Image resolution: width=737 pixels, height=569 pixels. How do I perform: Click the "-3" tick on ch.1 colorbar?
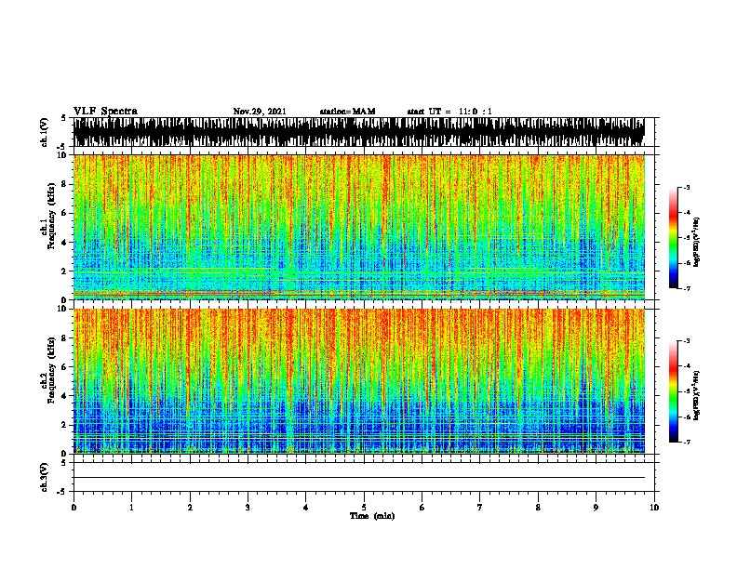coord(687,188)
